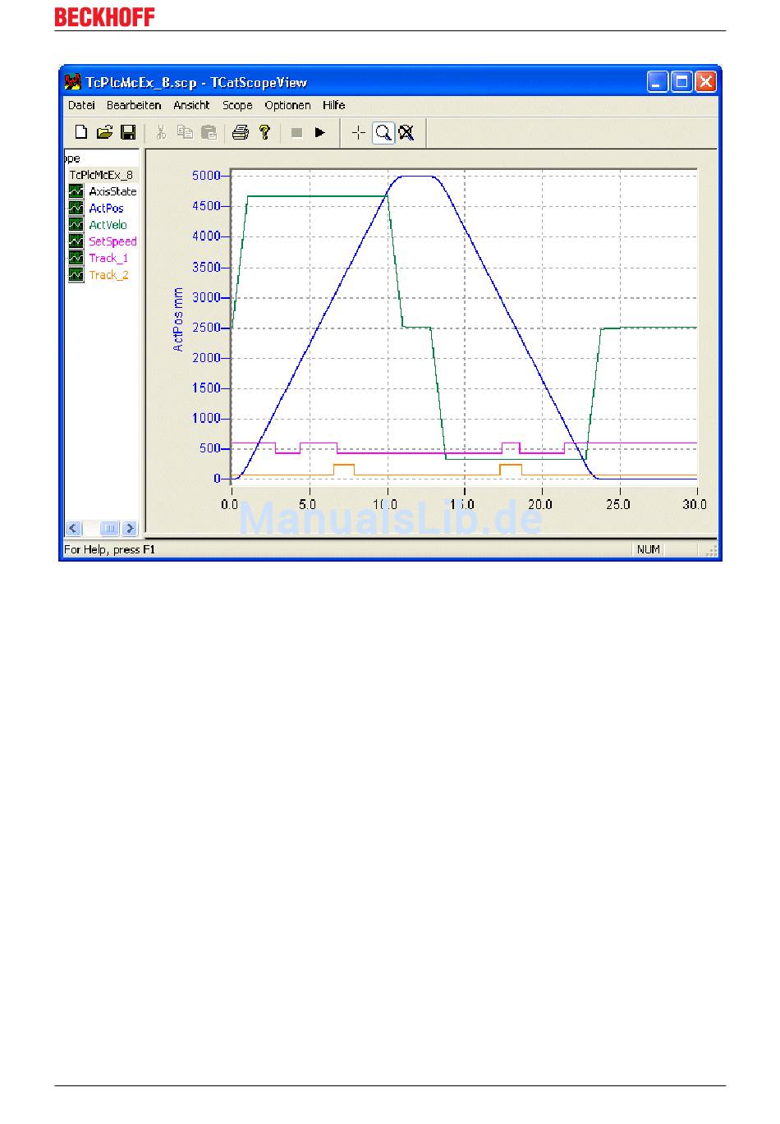Click the 15.0 time axis value

coord(463,504)
